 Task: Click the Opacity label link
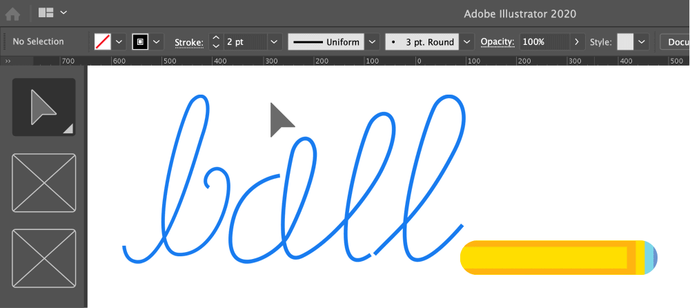[x=497, y=42]
